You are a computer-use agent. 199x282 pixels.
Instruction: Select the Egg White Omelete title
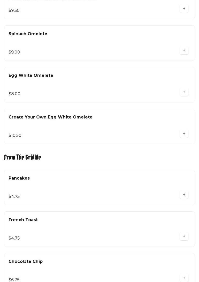point(31,76)
